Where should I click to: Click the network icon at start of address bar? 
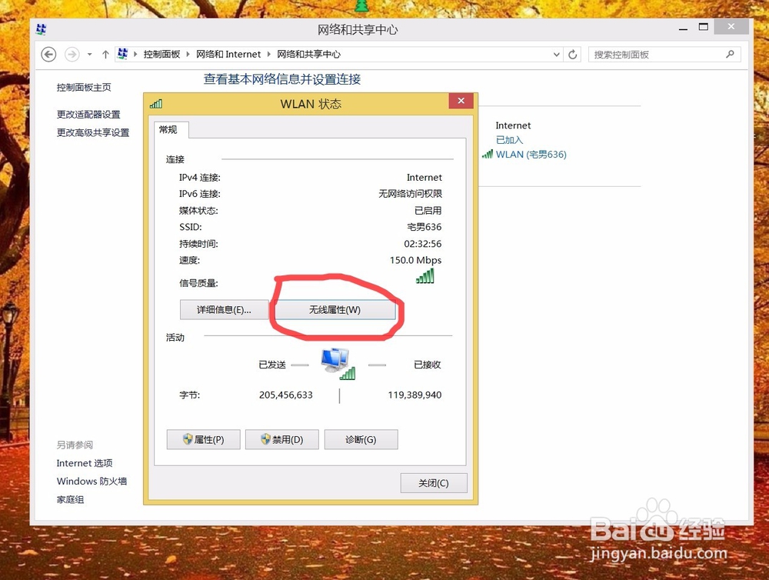click(122, 54)
